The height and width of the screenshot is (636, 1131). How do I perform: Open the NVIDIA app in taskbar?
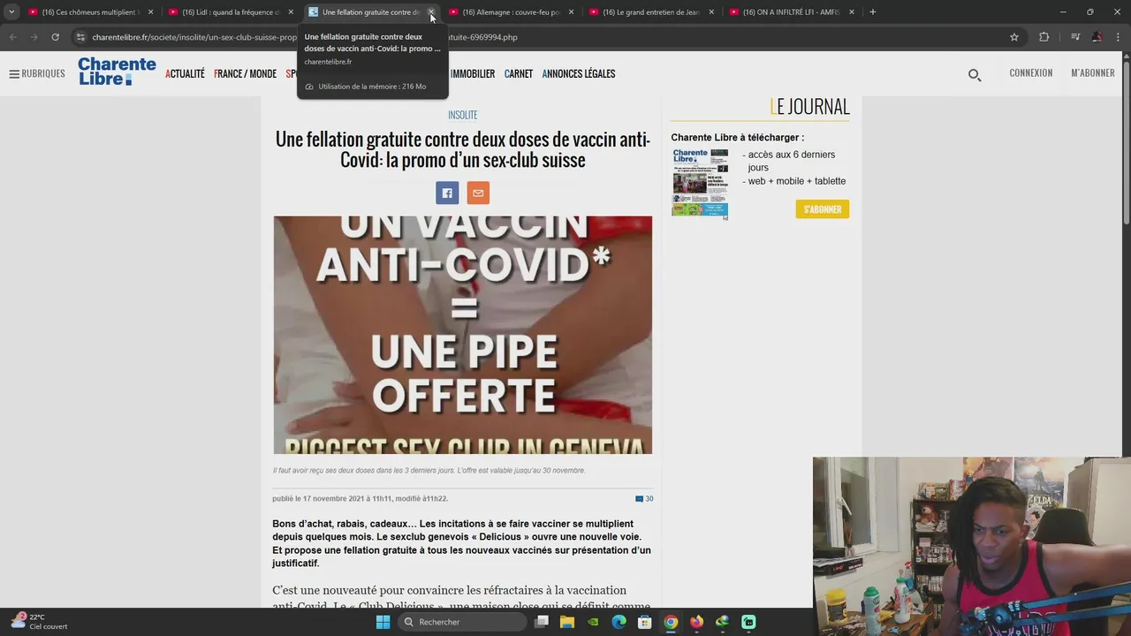click(x=593, y=622)
